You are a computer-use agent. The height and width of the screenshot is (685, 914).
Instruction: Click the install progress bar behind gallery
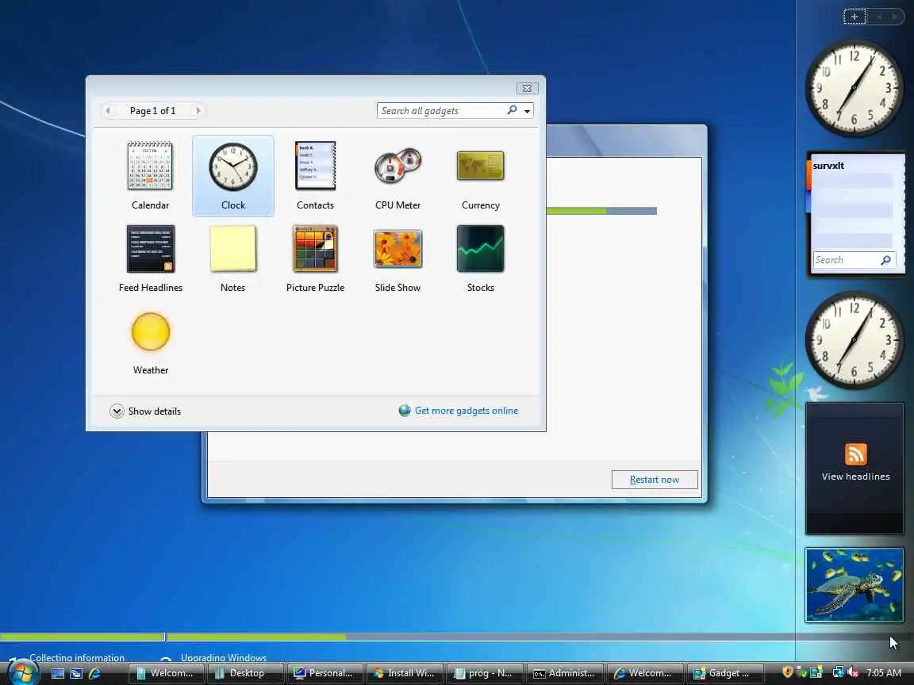[601, 211]
